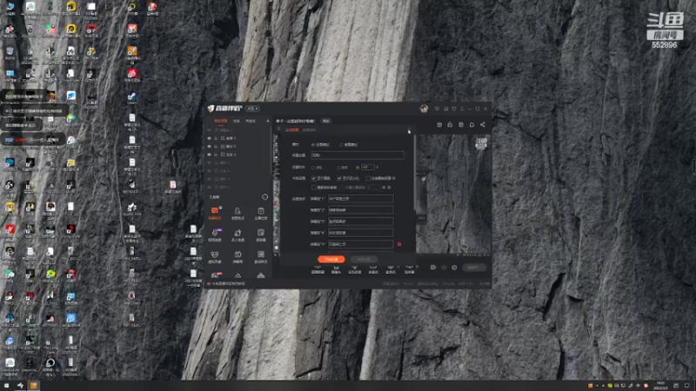Add the first source in the bottom toolbar
Viewport: 696px width, 391px height.
pyautogui.click(x=318, y=268)
